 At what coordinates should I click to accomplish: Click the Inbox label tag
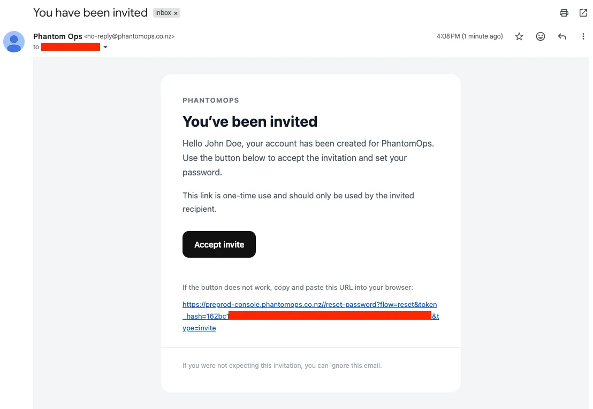(163, 12)
